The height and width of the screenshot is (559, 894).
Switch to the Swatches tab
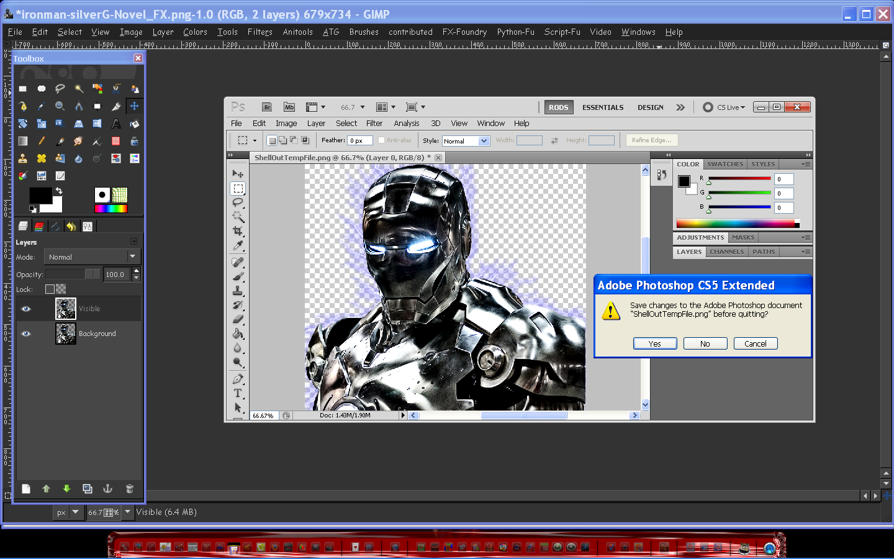point(725,165)
